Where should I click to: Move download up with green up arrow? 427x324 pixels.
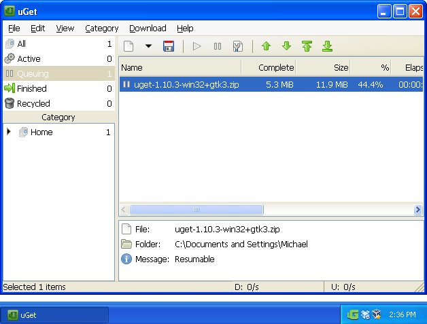click(266, 46)
